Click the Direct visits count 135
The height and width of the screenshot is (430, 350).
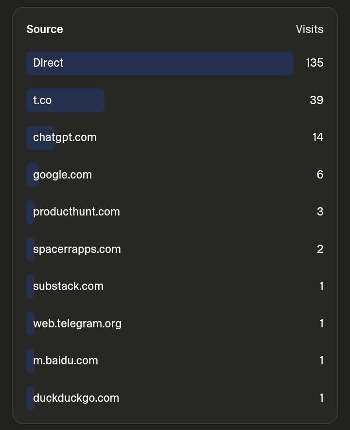coord(315,63)
